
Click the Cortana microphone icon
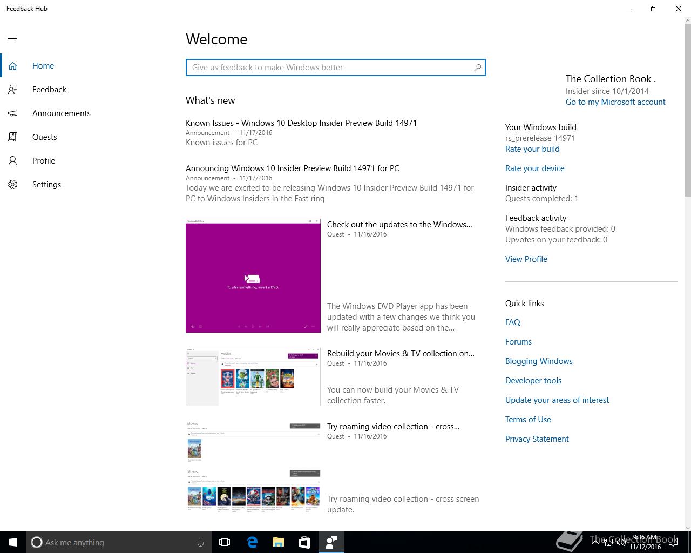[200, 542]
